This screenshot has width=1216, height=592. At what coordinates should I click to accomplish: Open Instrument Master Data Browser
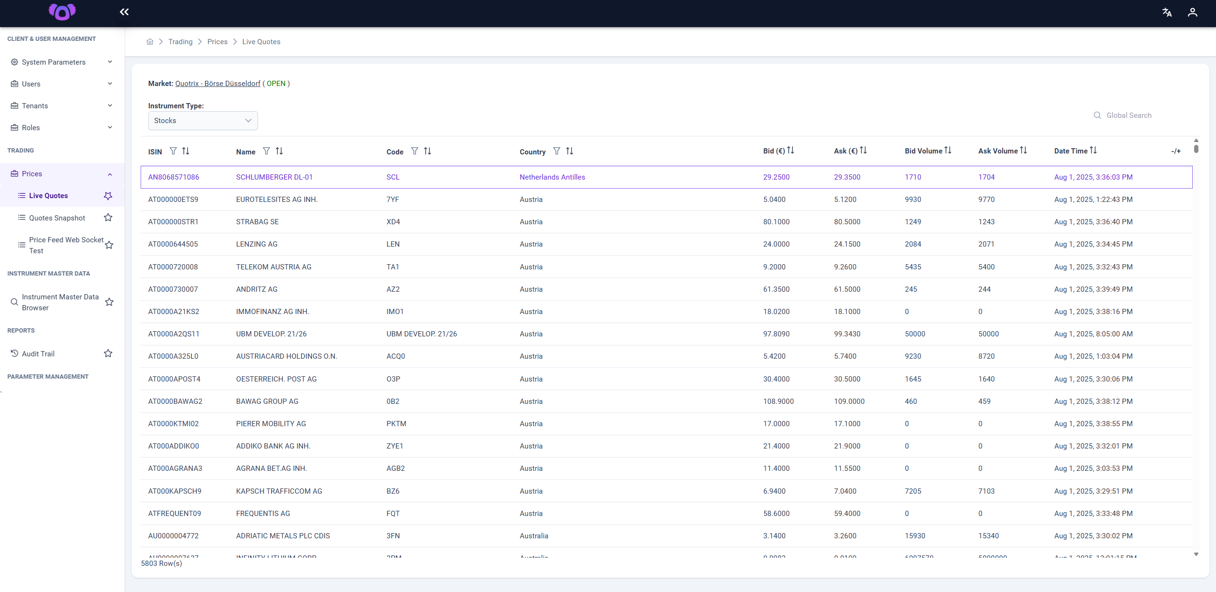pyautogui.click(x=60, y=302)
